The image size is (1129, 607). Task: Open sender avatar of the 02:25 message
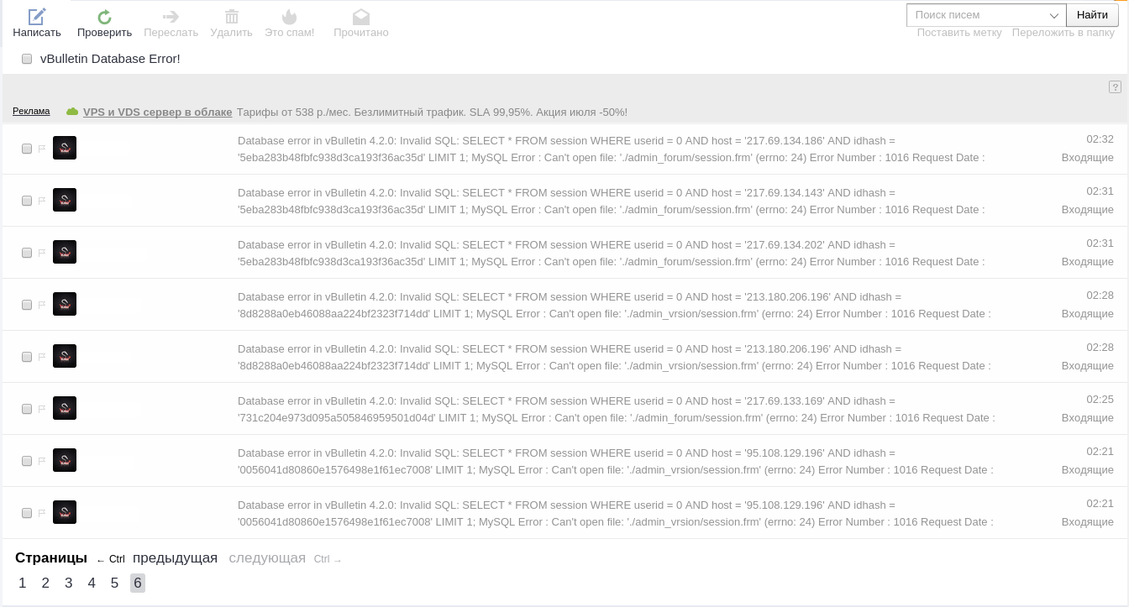pyautogui.click(x=65, y=408)
